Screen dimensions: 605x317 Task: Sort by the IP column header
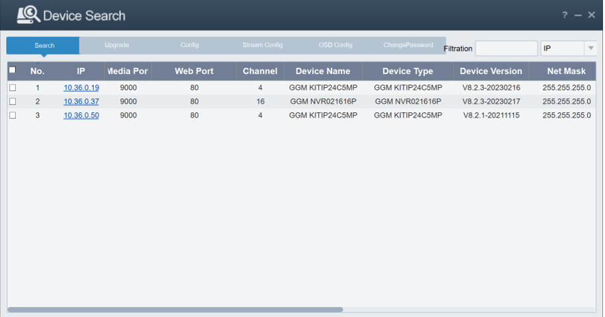point(81,71)
